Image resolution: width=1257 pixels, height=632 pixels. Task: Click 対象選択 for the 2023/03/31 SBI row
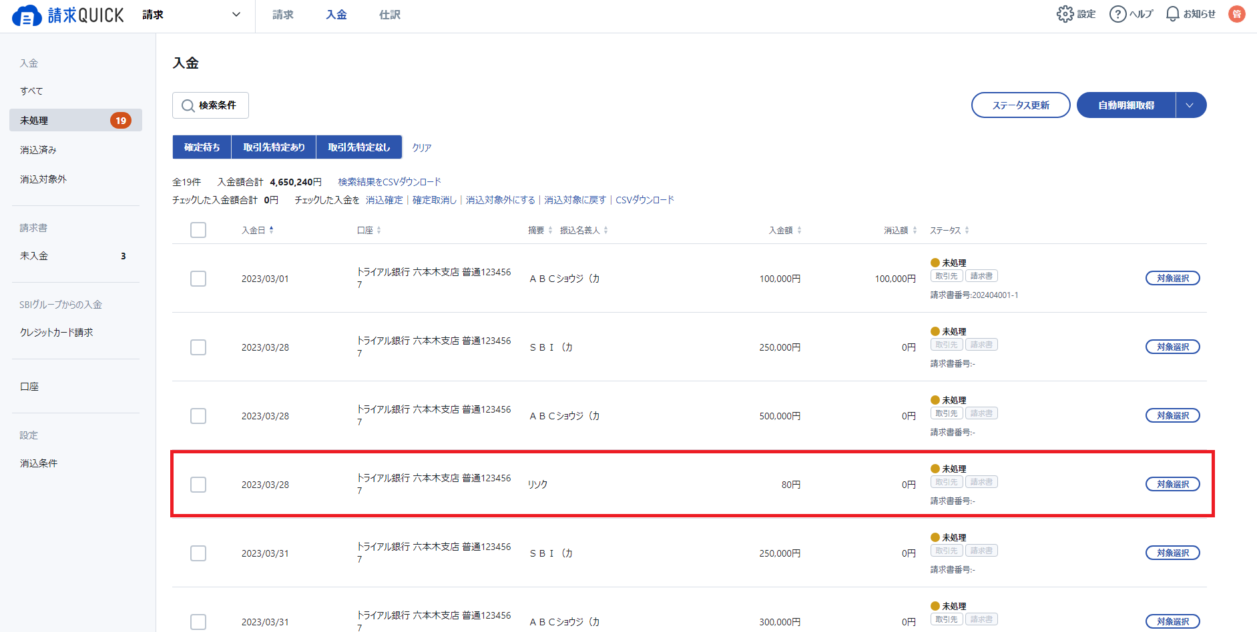point(1173,553)
